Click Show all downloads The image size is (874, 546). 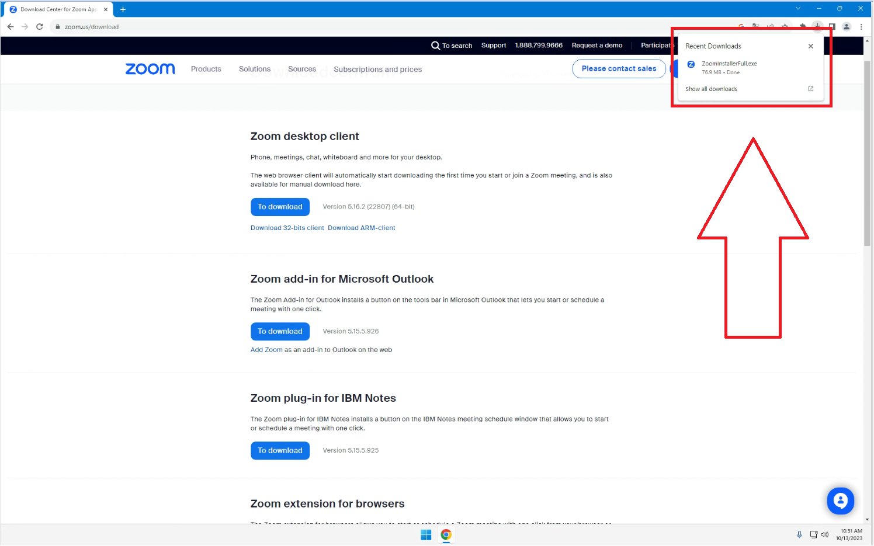pyautogui.click(x=711, y=89)
